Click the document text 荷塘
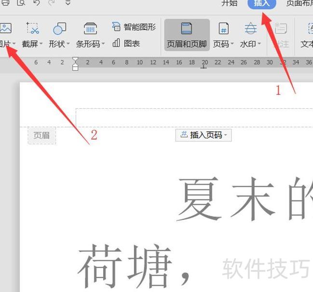 tap(124, 266)
